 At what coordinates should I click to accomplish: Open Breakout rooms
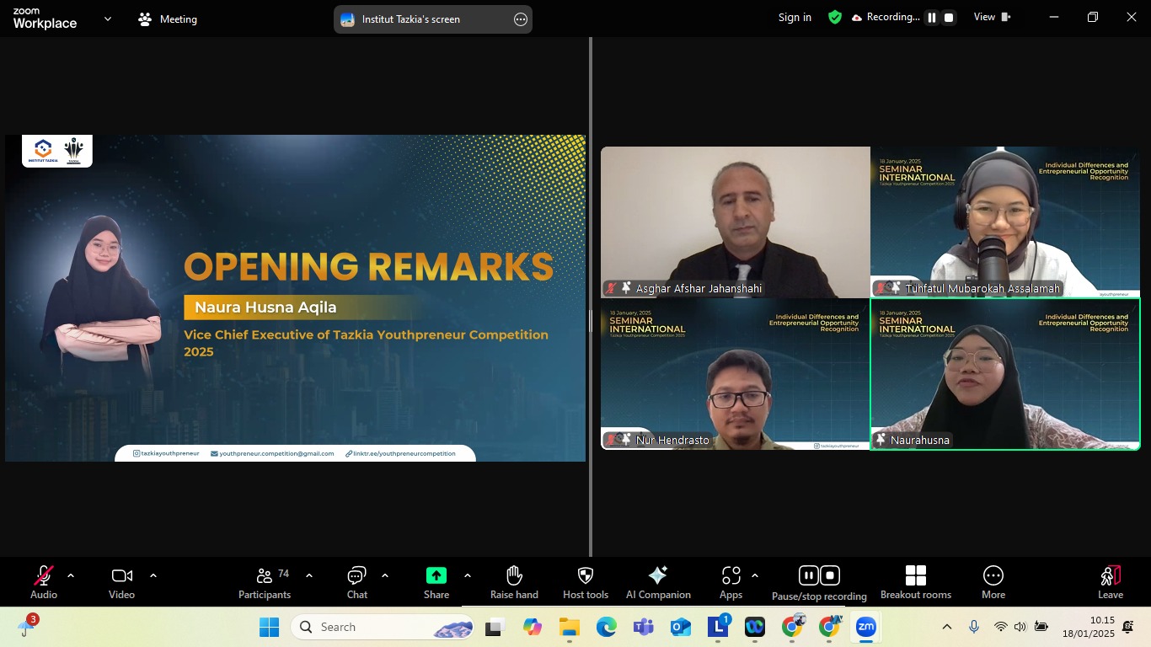[x=916, y=582]
